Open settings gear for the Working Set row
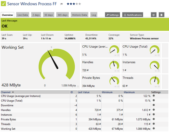169x132 pixels. pos(154,128)
